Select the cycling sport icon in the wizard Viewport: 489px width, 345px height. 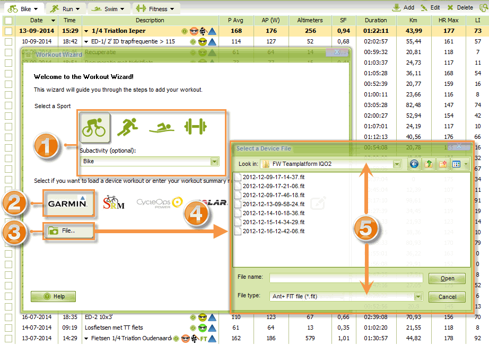pyautogui.click(x=94, y=127)
